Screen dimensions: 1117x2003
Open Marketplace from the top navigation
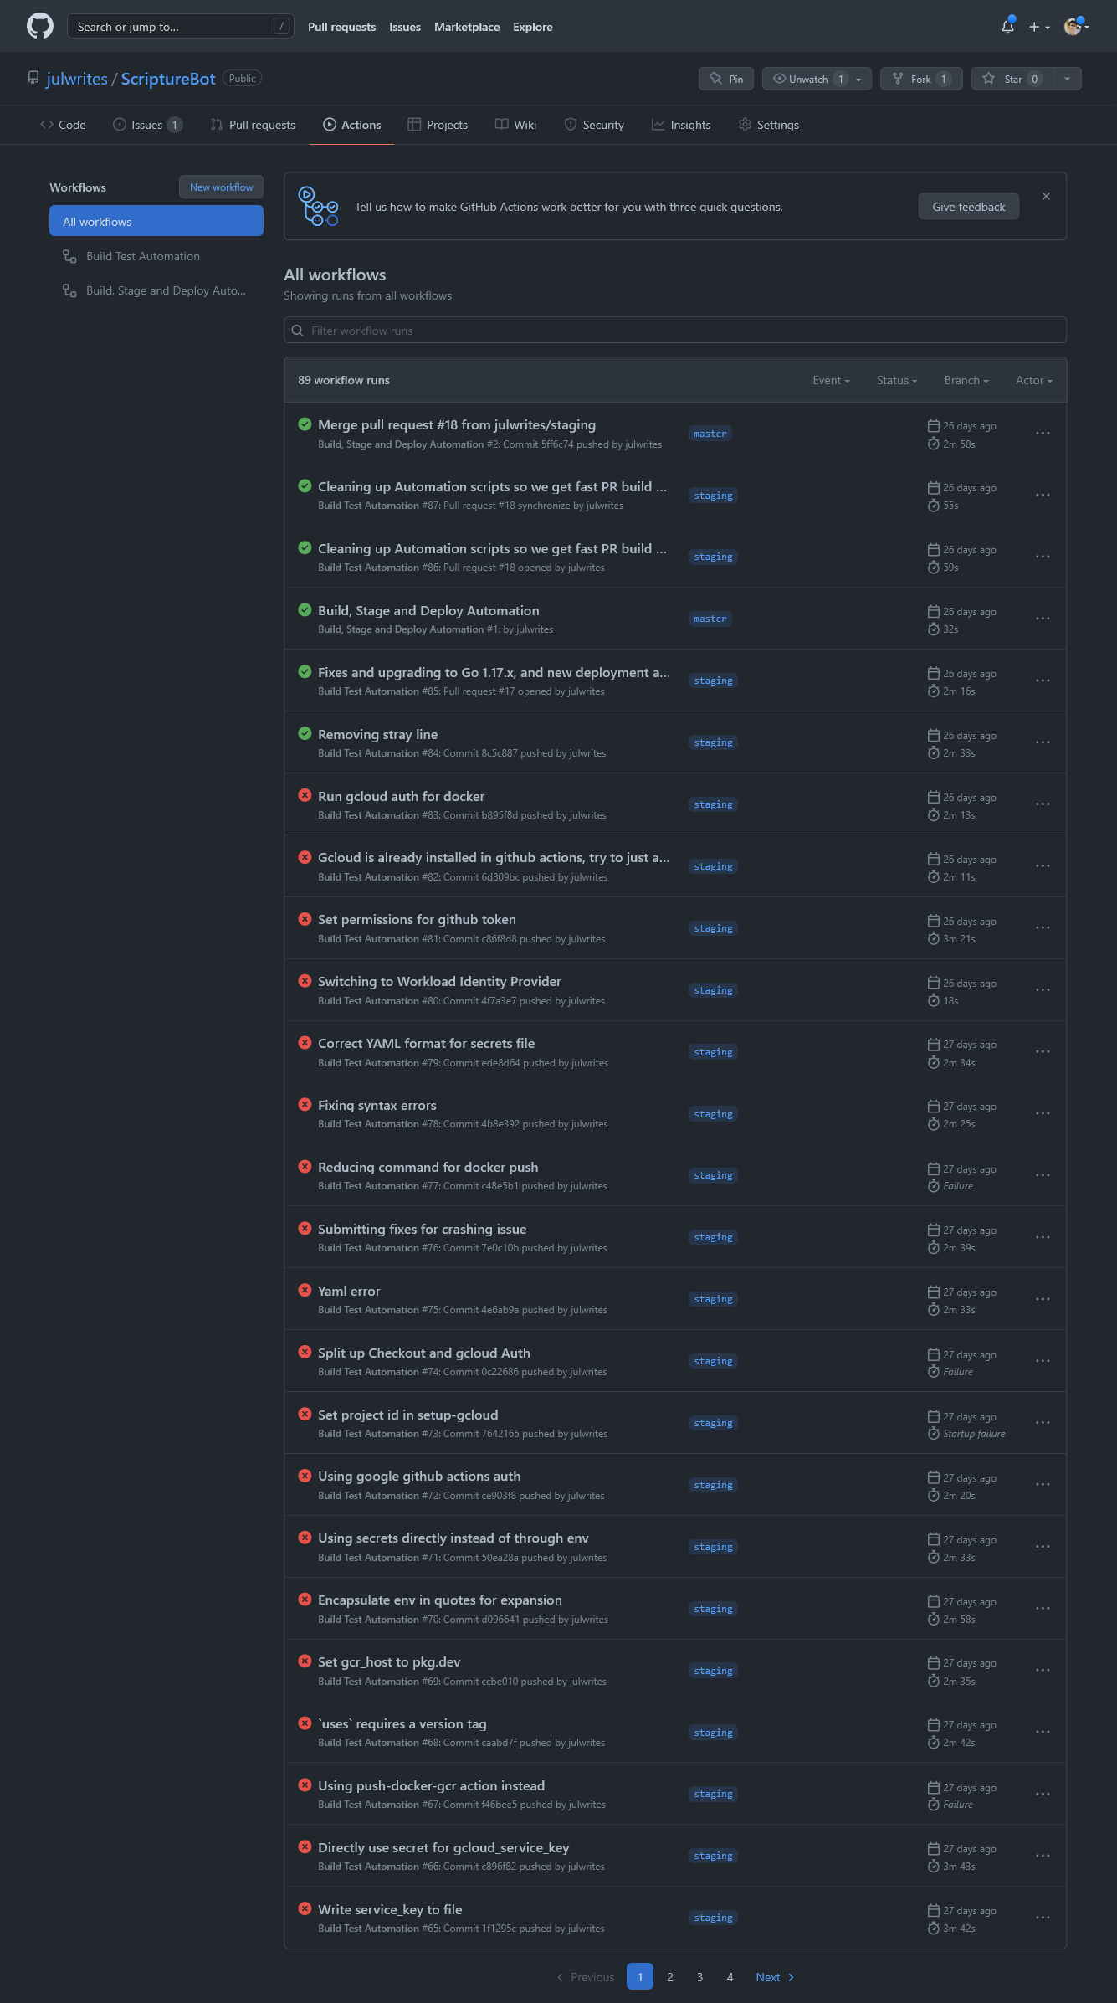(467, 26)
